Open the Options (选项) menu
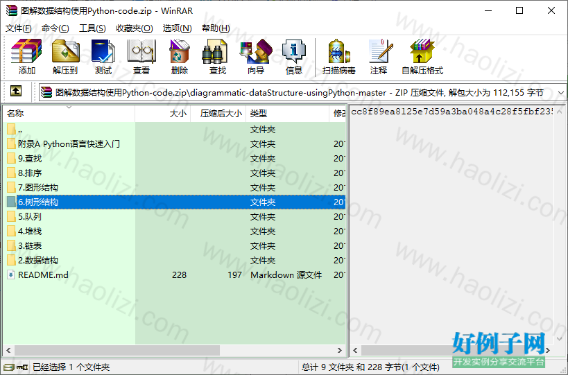This screenshot has height=375, width=568. point(177,28)
